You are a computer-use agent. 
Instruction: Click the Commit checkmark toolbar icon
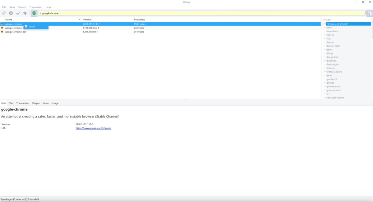pos(18,13)
